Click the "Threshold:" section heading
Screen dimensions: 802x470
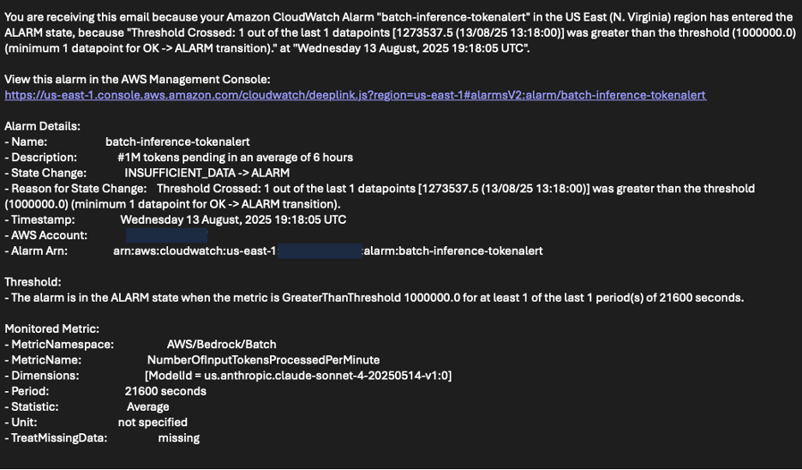point(33,281)
